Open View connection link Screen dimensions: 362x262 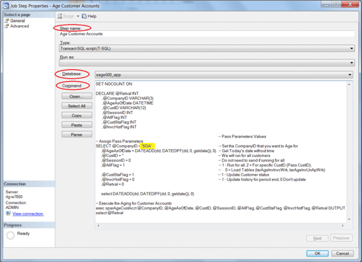click(28, 214)
